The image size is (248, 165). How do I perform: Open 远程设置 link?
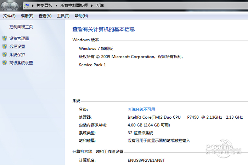tap(17, 47)
